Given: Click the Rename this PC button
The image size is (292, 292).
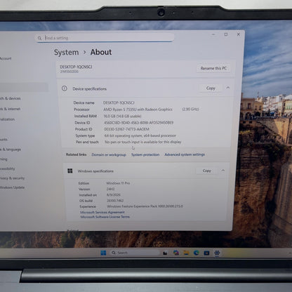Looking at the screenshot, I should click(x=213, y=68).
